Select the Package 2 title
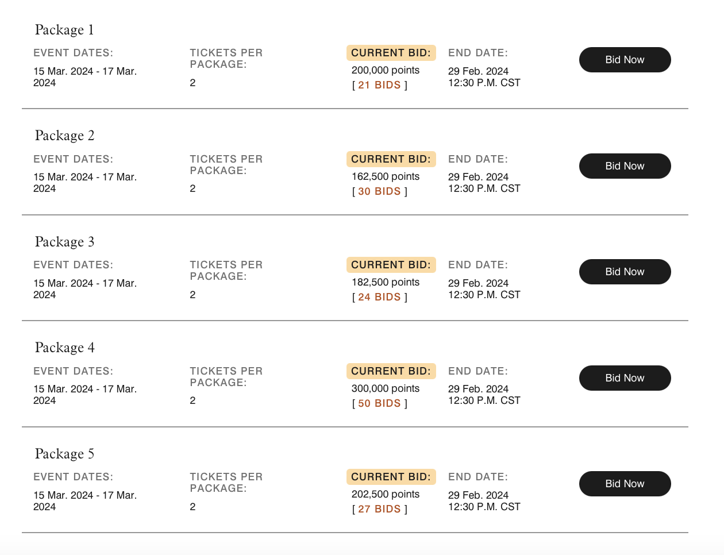 (64, 136)
